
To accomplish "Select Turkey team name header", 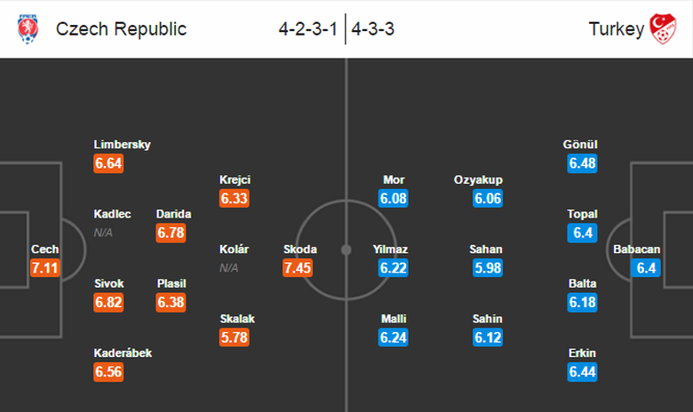I will (616, 28).
